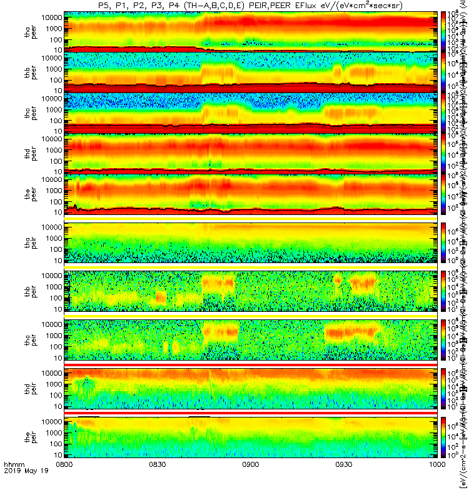469x500 pixels.
Task: Select the 'tha peer' axis label
Action: (x=31, y=32)
